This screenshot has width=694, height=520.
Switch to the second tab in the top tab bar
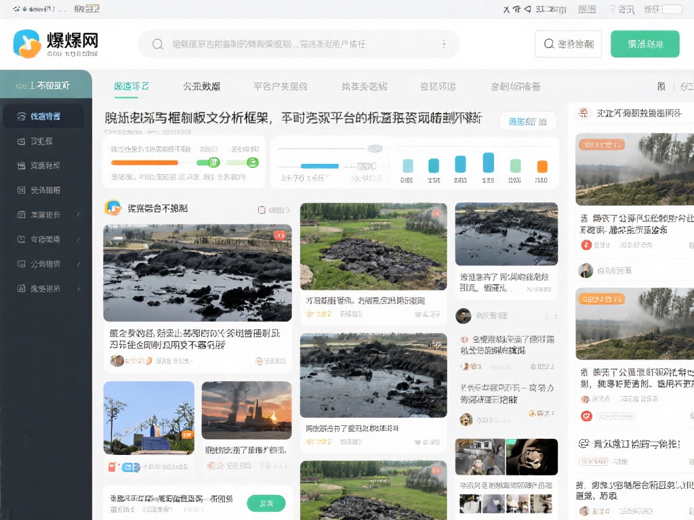point(201,87)
